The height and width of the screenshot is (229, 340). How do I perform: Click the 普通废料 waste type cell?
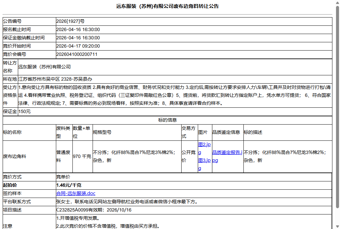coord(64,156)
